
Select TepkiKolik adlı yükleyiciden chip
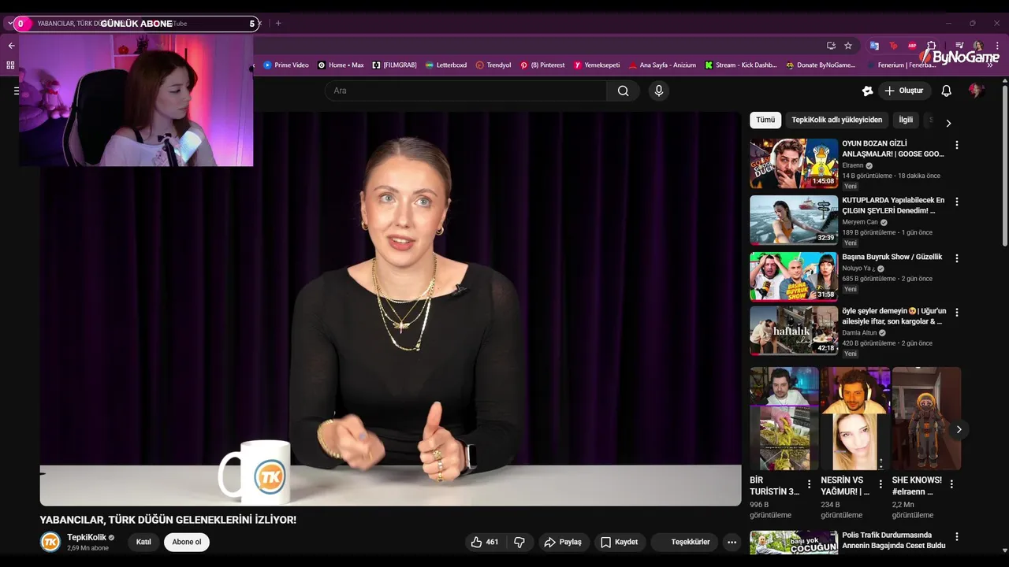tap(836, 120)
